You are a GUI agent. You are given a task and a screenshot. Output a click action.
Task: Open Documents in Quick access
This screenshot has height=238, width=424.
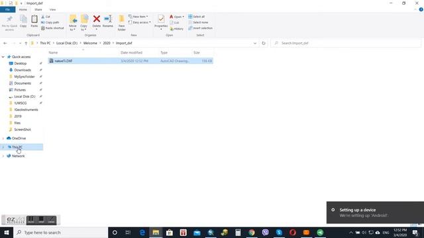click(x=23, y=83)
